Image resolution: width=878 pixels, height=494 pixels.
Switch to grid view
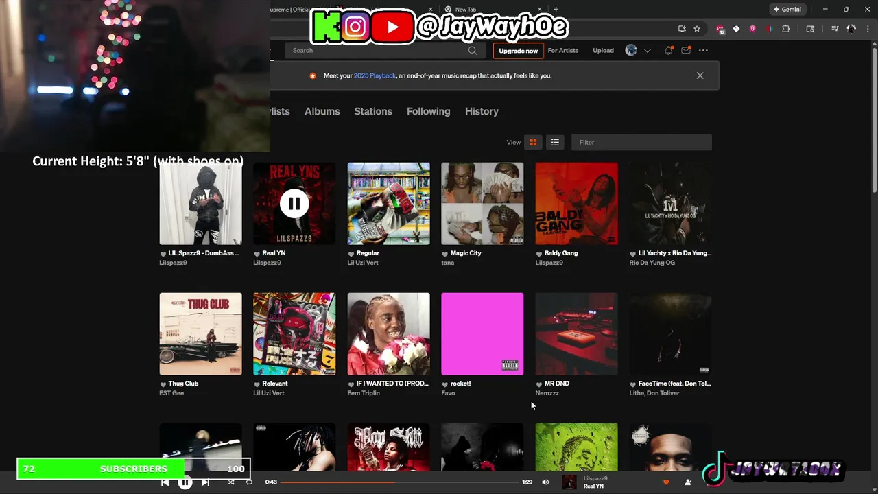point(533,142)
